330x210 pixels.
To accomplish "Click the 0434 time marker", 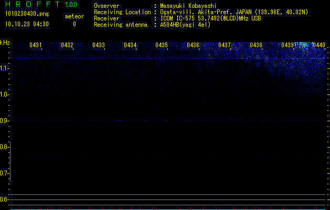I will point(130,45).
